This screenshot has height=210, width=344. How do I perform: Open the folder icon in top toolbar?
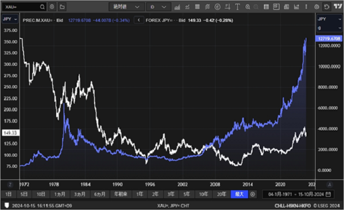(62, 7)
